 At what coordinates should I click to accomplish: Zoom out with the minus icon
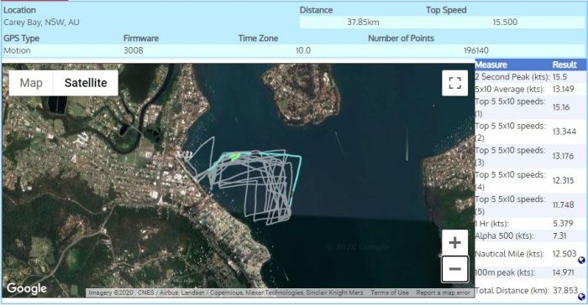(x=454, y=269)
